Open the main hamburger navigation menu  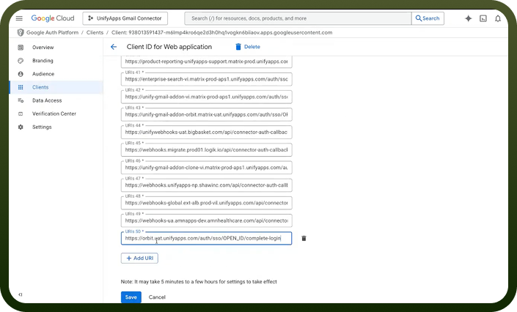coord(19,18)
